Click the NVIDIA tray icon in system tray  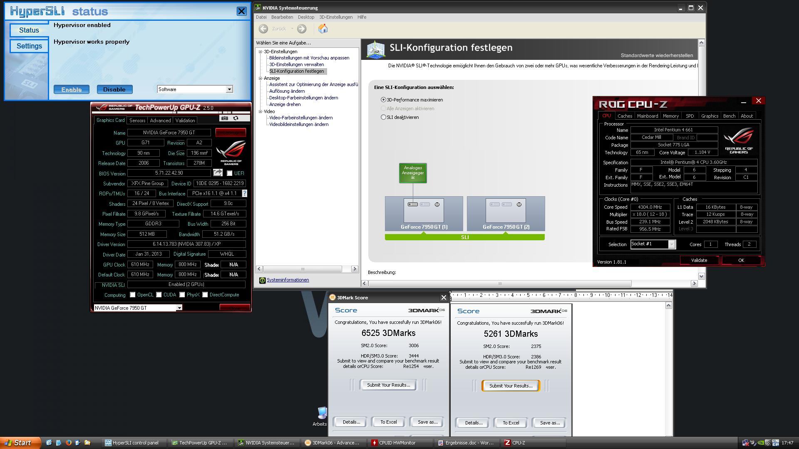[761, 443]
